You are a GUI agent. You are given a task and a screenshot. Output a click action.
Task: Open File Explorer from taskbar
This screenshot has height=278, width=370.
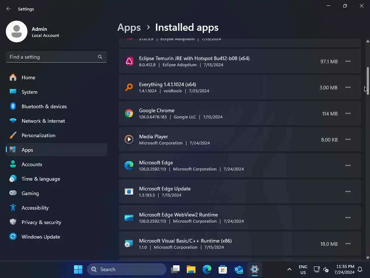coord(191,269)
